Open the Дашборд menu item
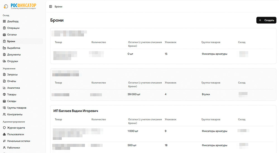 point(22,21)
